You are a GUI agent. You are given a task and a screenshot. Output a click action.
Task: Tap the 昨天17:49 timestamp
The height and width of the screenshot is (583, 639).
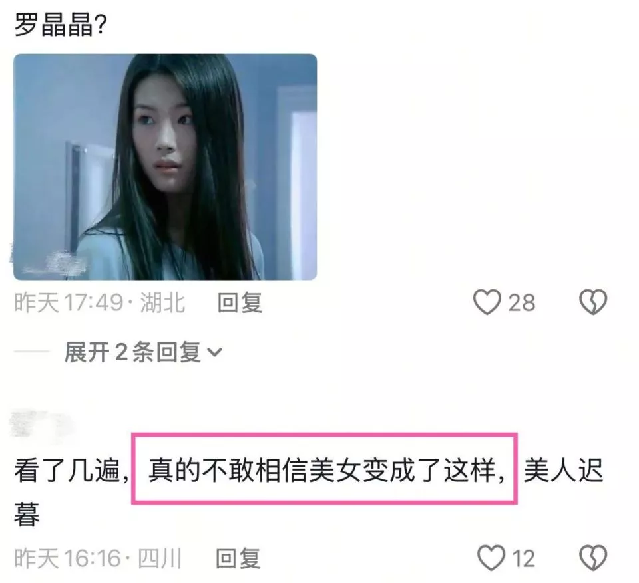[x=69, y=303]
